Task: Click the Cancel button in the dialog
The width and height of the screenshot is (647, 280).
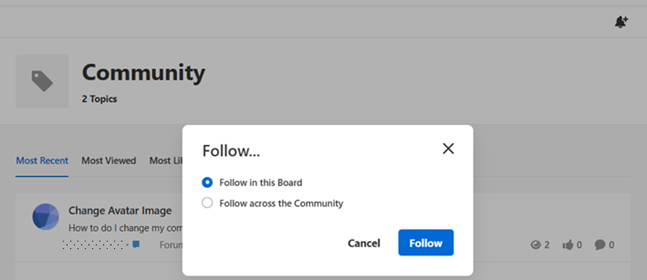Action: click(x=364, y=243)
